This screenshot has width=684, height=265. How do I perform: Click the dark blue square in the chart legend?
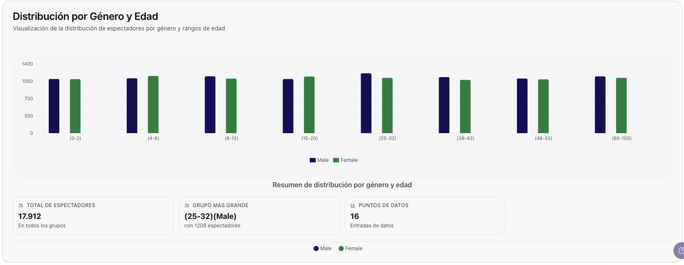pyautogui.click(x=313, y=160)
